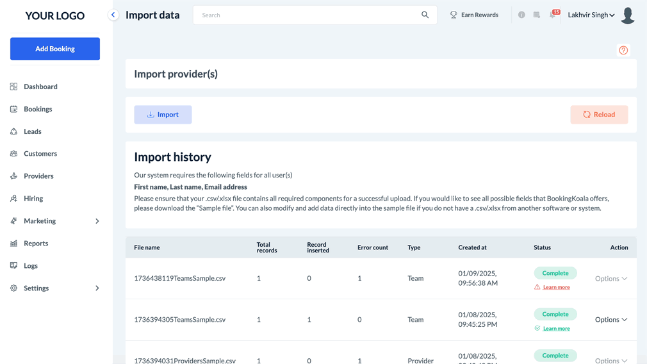
Task: Click the Earn Rewards trophy icon
Action: [x=454, y=15]
